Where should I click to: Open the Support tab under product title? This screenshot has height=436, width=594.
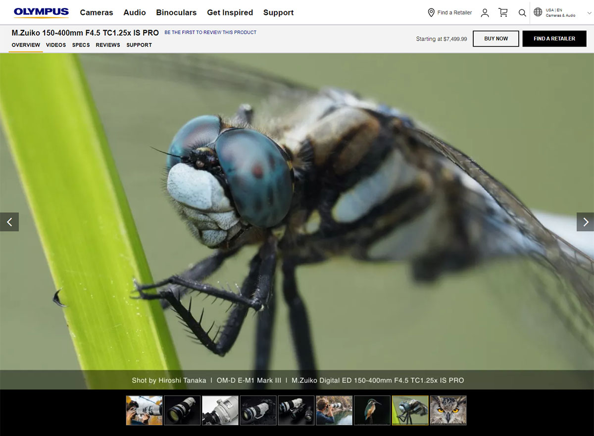(139, 45)
